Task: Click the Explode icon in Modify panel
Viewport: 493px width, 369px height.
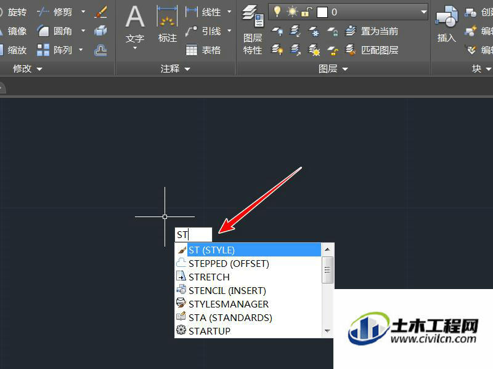Action: click(100, 31)
